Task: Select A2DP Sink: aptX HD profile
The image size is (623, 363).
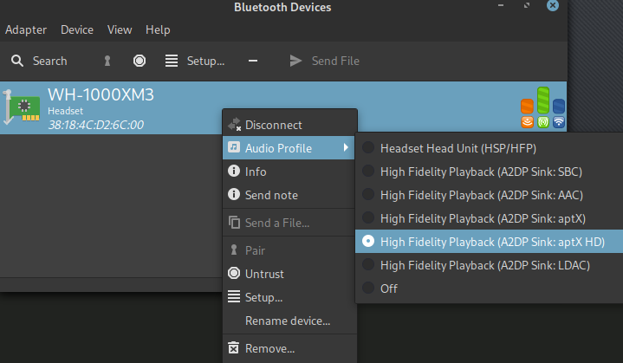Action: 489,242
